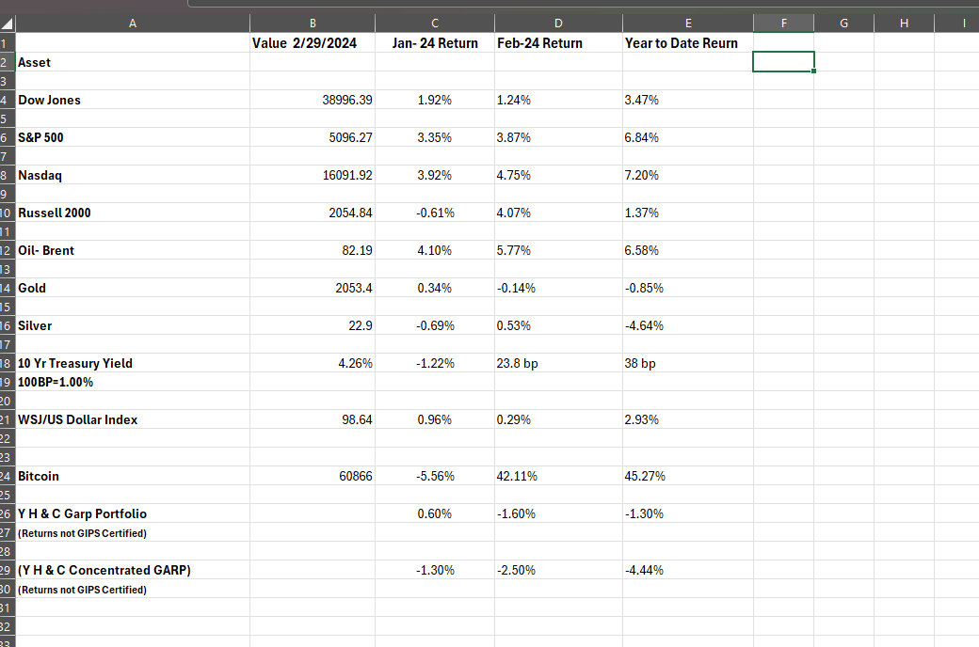Viewport: 979px width, 647px height.
Task: Select the 'Gold' cell
Action: [133, 289]
